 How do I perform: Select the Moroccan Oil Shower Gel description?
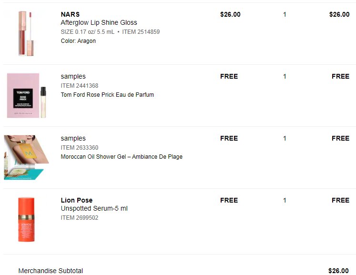coord(122,157)
